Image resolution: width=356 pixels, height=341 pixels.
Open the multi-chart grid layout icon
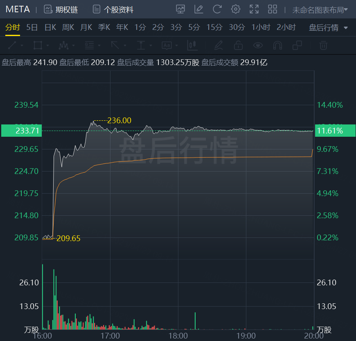pyautogui.click(x=273, y=9)
